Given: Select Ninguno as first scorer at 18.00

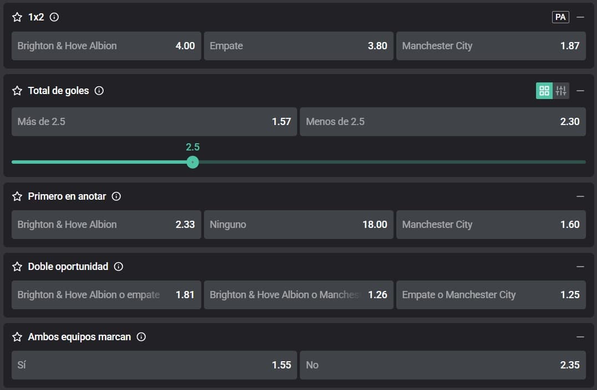Looking at the screenshot, I should (x=298, y=225).
